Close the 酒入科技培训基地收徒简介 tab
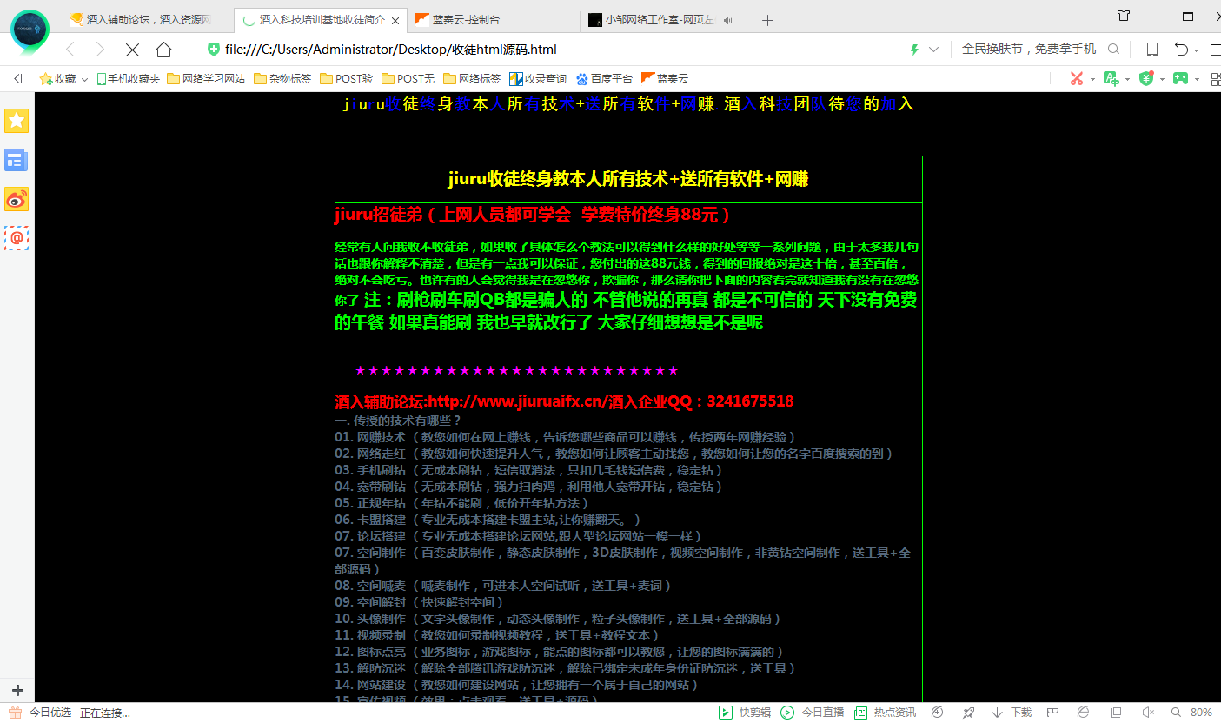The width and height of the screenshot is (1221, 723). pyautogui.click(x=395, y=20)
